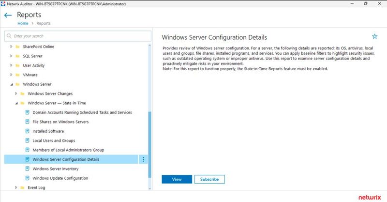Click the User Activity folder label
Viewport: 387px width, 202px height.
[x=34, y=65]
